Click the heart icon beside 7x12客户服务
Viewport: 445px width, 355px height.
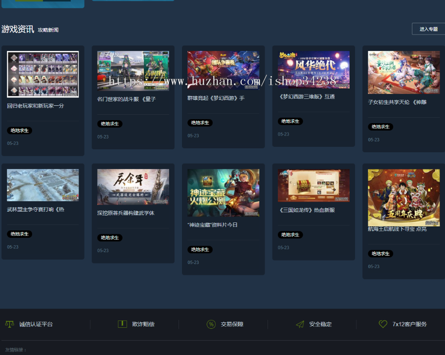[x=383, y=324]
